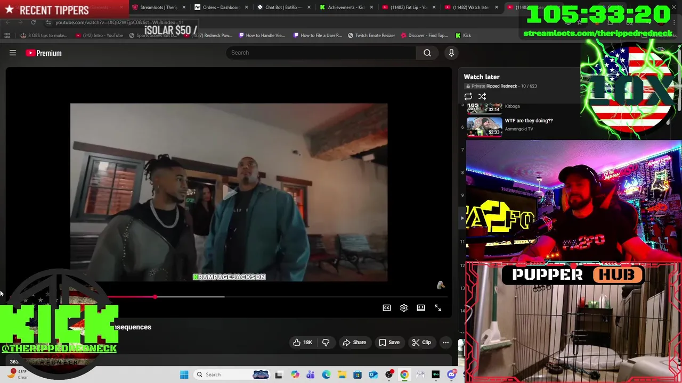Click the red playhead scrubber dot
Viewport: 682px width, 383px height.
click(155, 297)
